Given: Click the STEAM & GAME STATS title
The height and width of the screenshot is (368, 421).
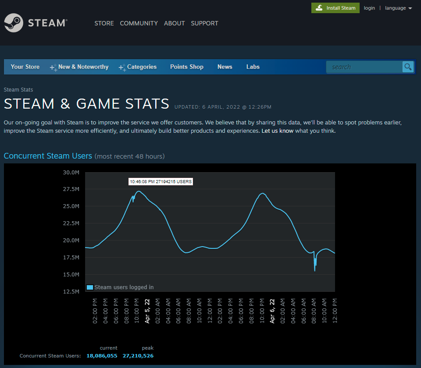Looking at the screenshot, I should 86,104.
